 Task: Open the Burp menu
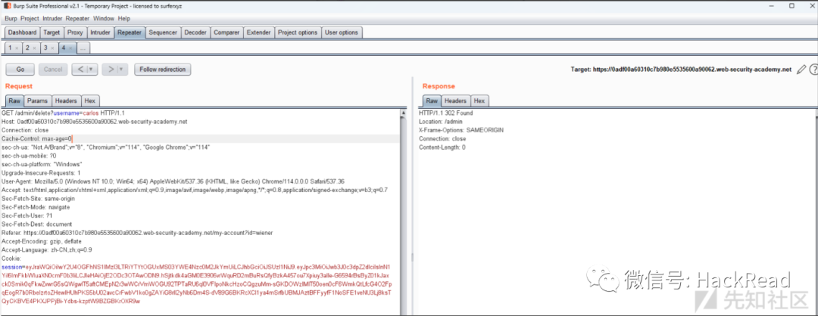[11, 18]
